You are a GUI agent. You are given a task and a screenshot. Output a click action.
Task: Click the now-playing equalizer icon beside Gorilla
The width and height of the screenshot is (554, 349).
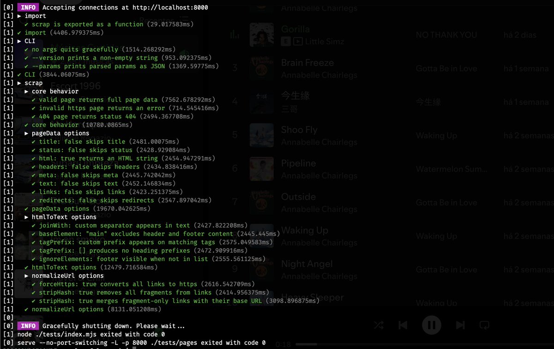point(235,35)
